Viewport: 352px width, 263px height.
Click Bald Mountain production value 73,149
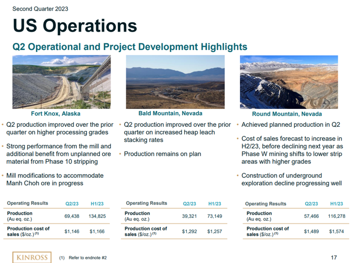click(215, 216)
